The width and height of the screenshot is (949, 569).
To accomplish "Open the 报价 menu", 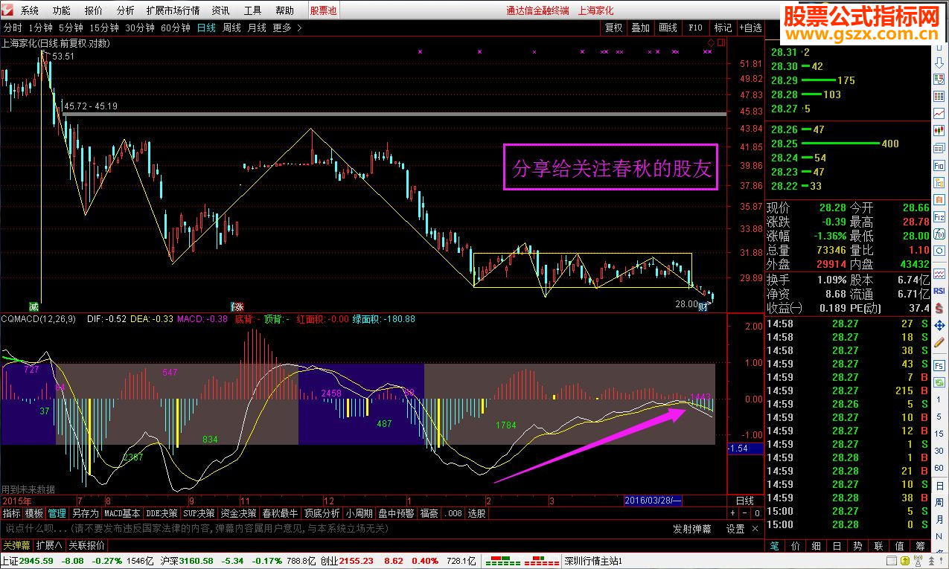I will pyautogui.click(x=94, y=10).
